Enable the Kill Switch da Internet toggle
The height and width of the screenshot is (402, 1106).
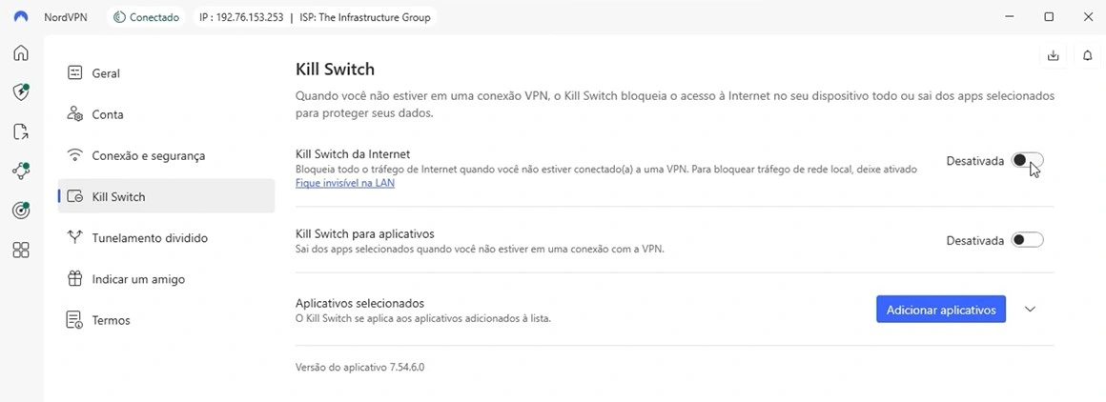pyautogui.click(x=1027, y=161)
